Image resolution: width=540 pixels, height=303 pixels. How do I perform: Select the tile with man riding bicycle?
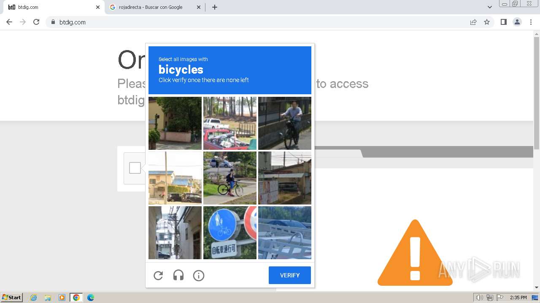285,123
